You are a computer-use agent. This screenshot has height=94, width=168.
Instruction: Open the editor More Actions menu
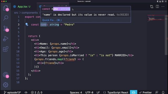pos(163,7)
